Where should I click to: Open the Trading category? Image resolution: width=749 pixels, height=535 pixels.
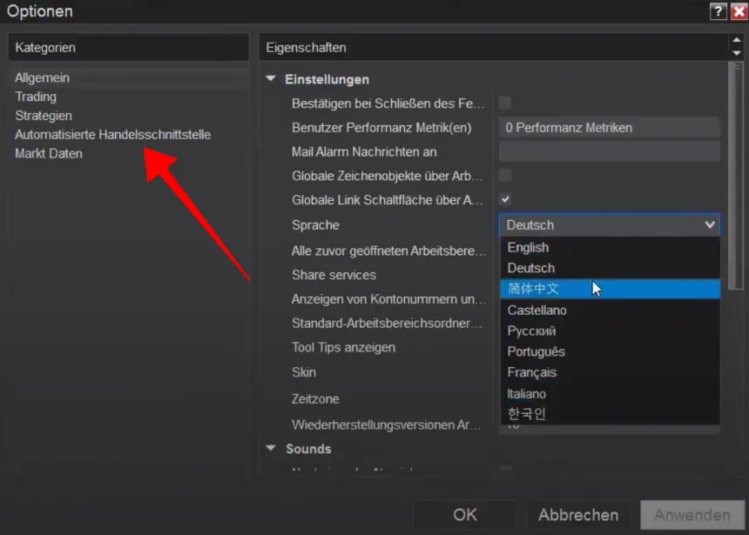36,97
